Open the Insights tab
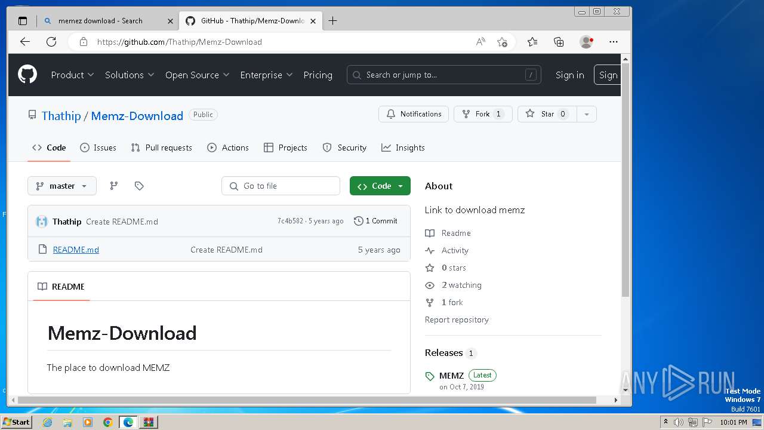The image size is (764, 430). pyautogui.click(x=403, y=148)
